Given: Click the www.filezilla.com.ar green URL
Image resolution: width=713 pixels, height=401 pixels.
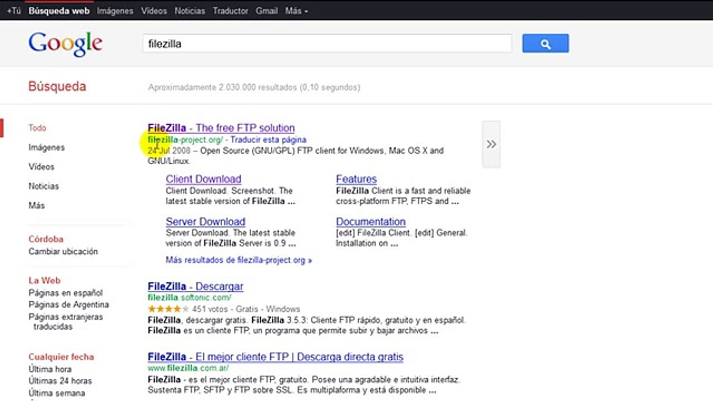Looking at the screenshot, I should click(188, 368).
